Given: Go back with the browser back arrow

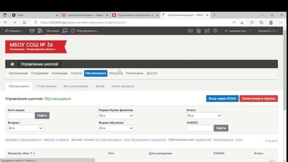Looking at the screenshot, I should tap(6, 22).
